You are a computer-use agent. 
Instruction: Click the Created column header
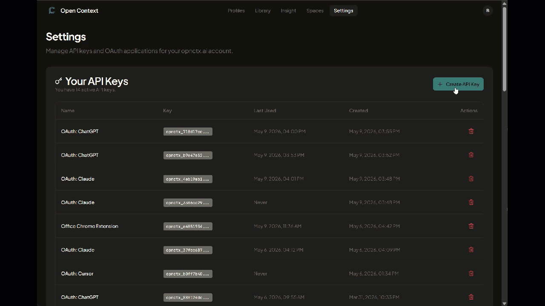[x=359, y=110]
